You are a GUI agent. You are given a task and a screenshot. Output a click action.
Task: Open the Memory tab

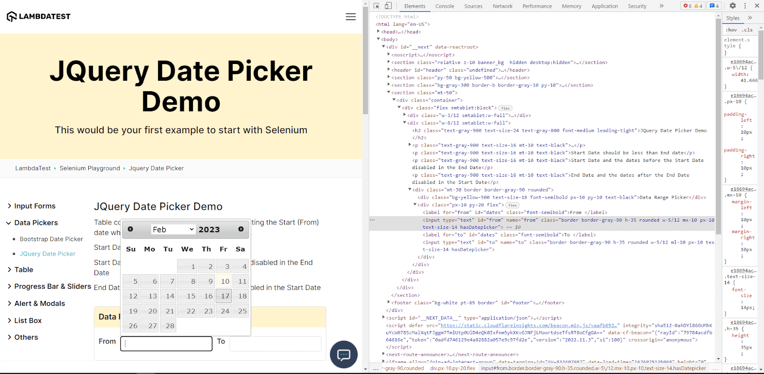[572, 6]
